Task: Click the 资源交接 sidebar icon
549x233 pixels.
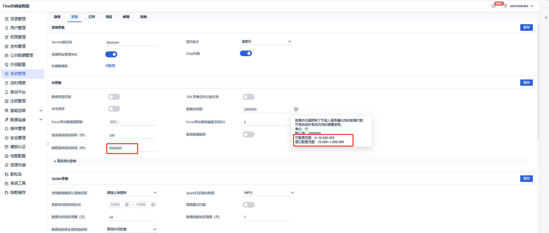Action: coord(7,165)
